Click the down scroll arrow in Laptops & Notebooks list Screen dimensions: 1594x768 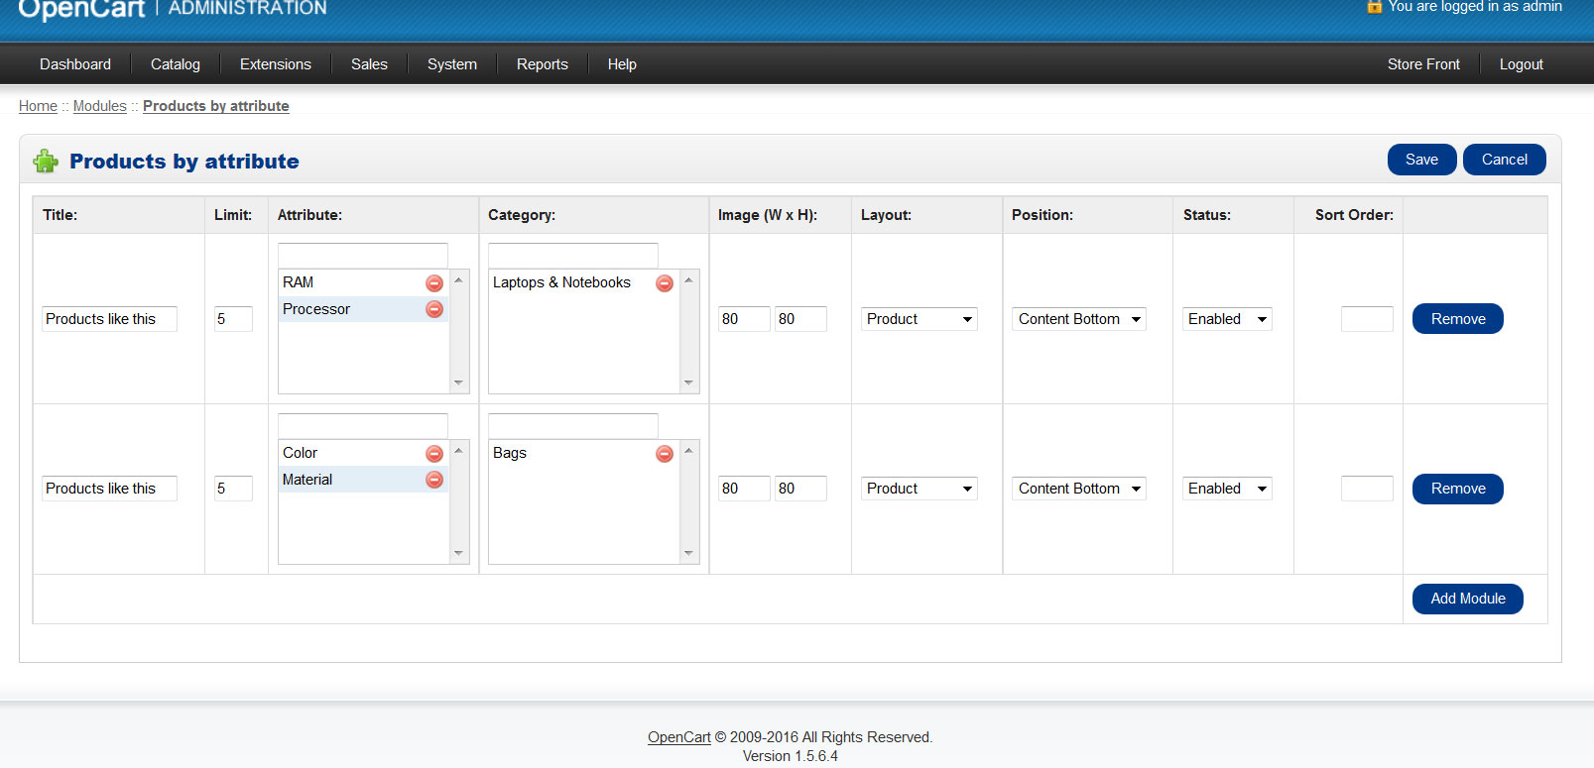click(x=688, y=383)
